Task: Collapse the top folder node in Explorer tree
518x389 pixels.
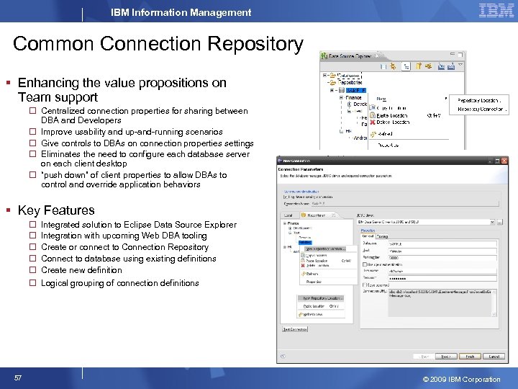Action: coord(324,76)
